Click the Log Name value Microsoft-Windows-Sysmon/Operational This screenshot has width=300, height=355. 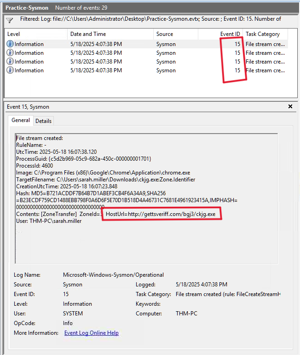click(x=113, y=275)
